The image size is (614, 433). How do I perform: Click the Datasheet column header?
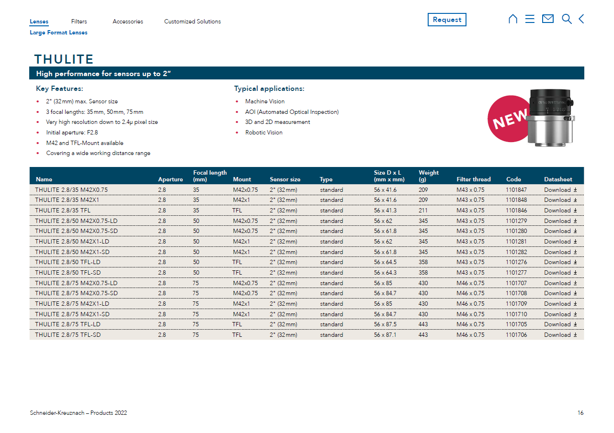[x=558, y=179]
